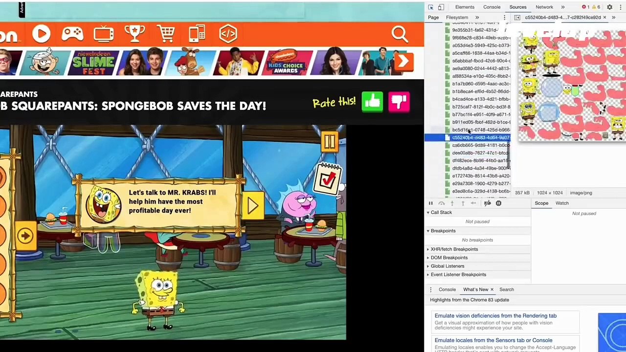The height and width of the screenshot is (352, 626).
Task: Show more navigator tabs
Action: point(477,18)
